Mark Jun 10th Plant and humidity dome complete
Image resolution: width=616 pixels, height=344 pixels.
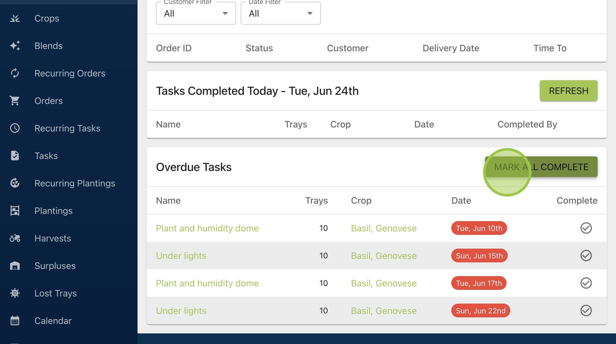586,228
